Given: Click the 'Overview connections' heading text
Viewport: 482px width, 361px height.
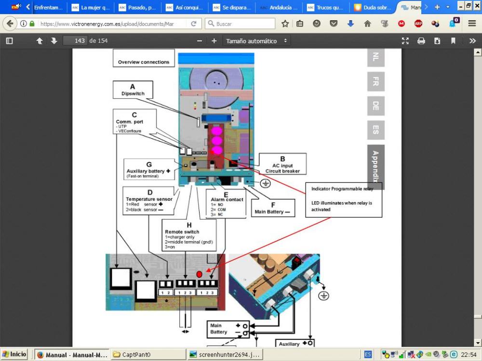Looking at the screenshot, I should 144,62.
